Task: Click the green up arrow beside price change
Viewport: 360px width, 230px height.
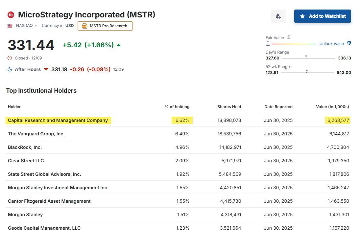Action: pos(118,45)
